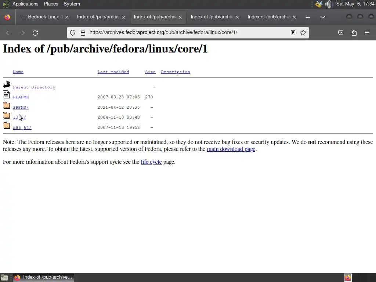Go back with the back arrow
Image resolution: width=376 pixels, height=282 pixels.
[9, 33]
